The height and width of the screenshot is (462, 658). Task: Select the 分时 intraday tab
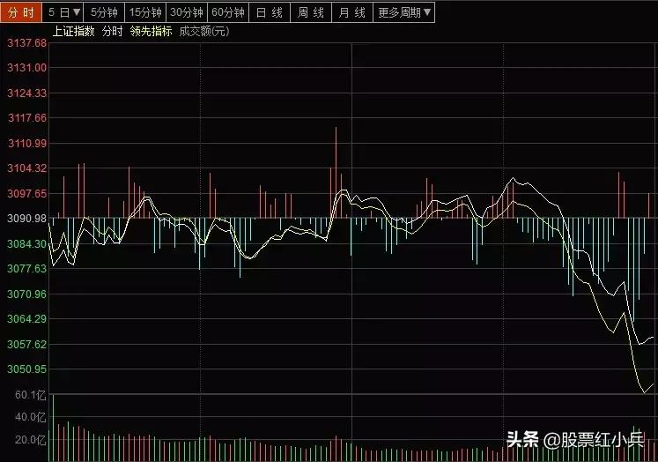click(21, 12)
